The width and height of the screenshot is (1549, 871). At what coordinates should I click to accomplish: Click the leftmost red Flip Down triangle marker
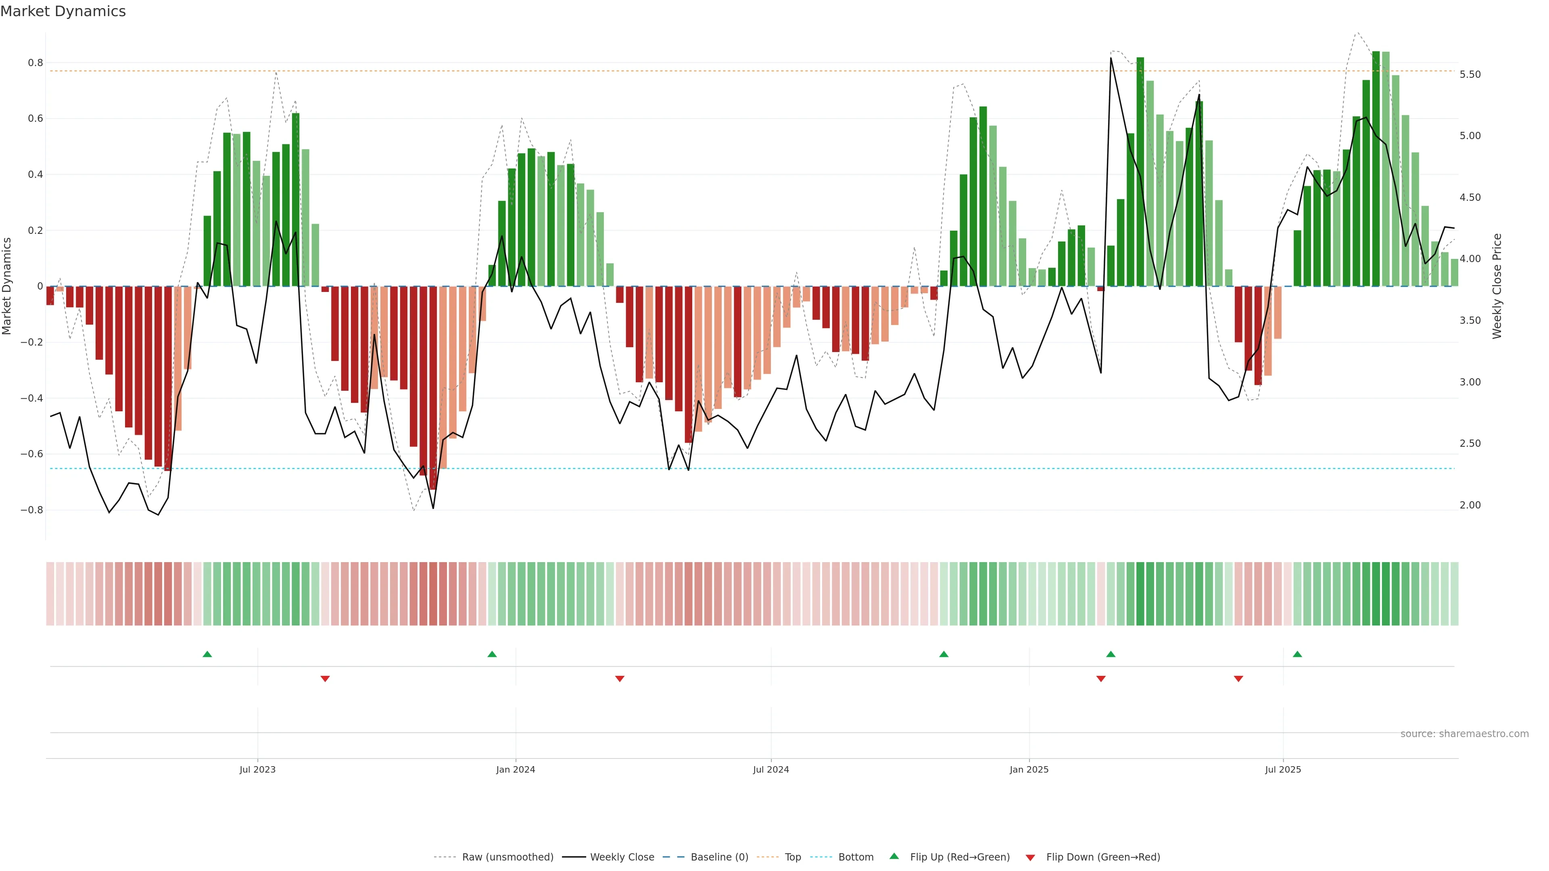325,679
